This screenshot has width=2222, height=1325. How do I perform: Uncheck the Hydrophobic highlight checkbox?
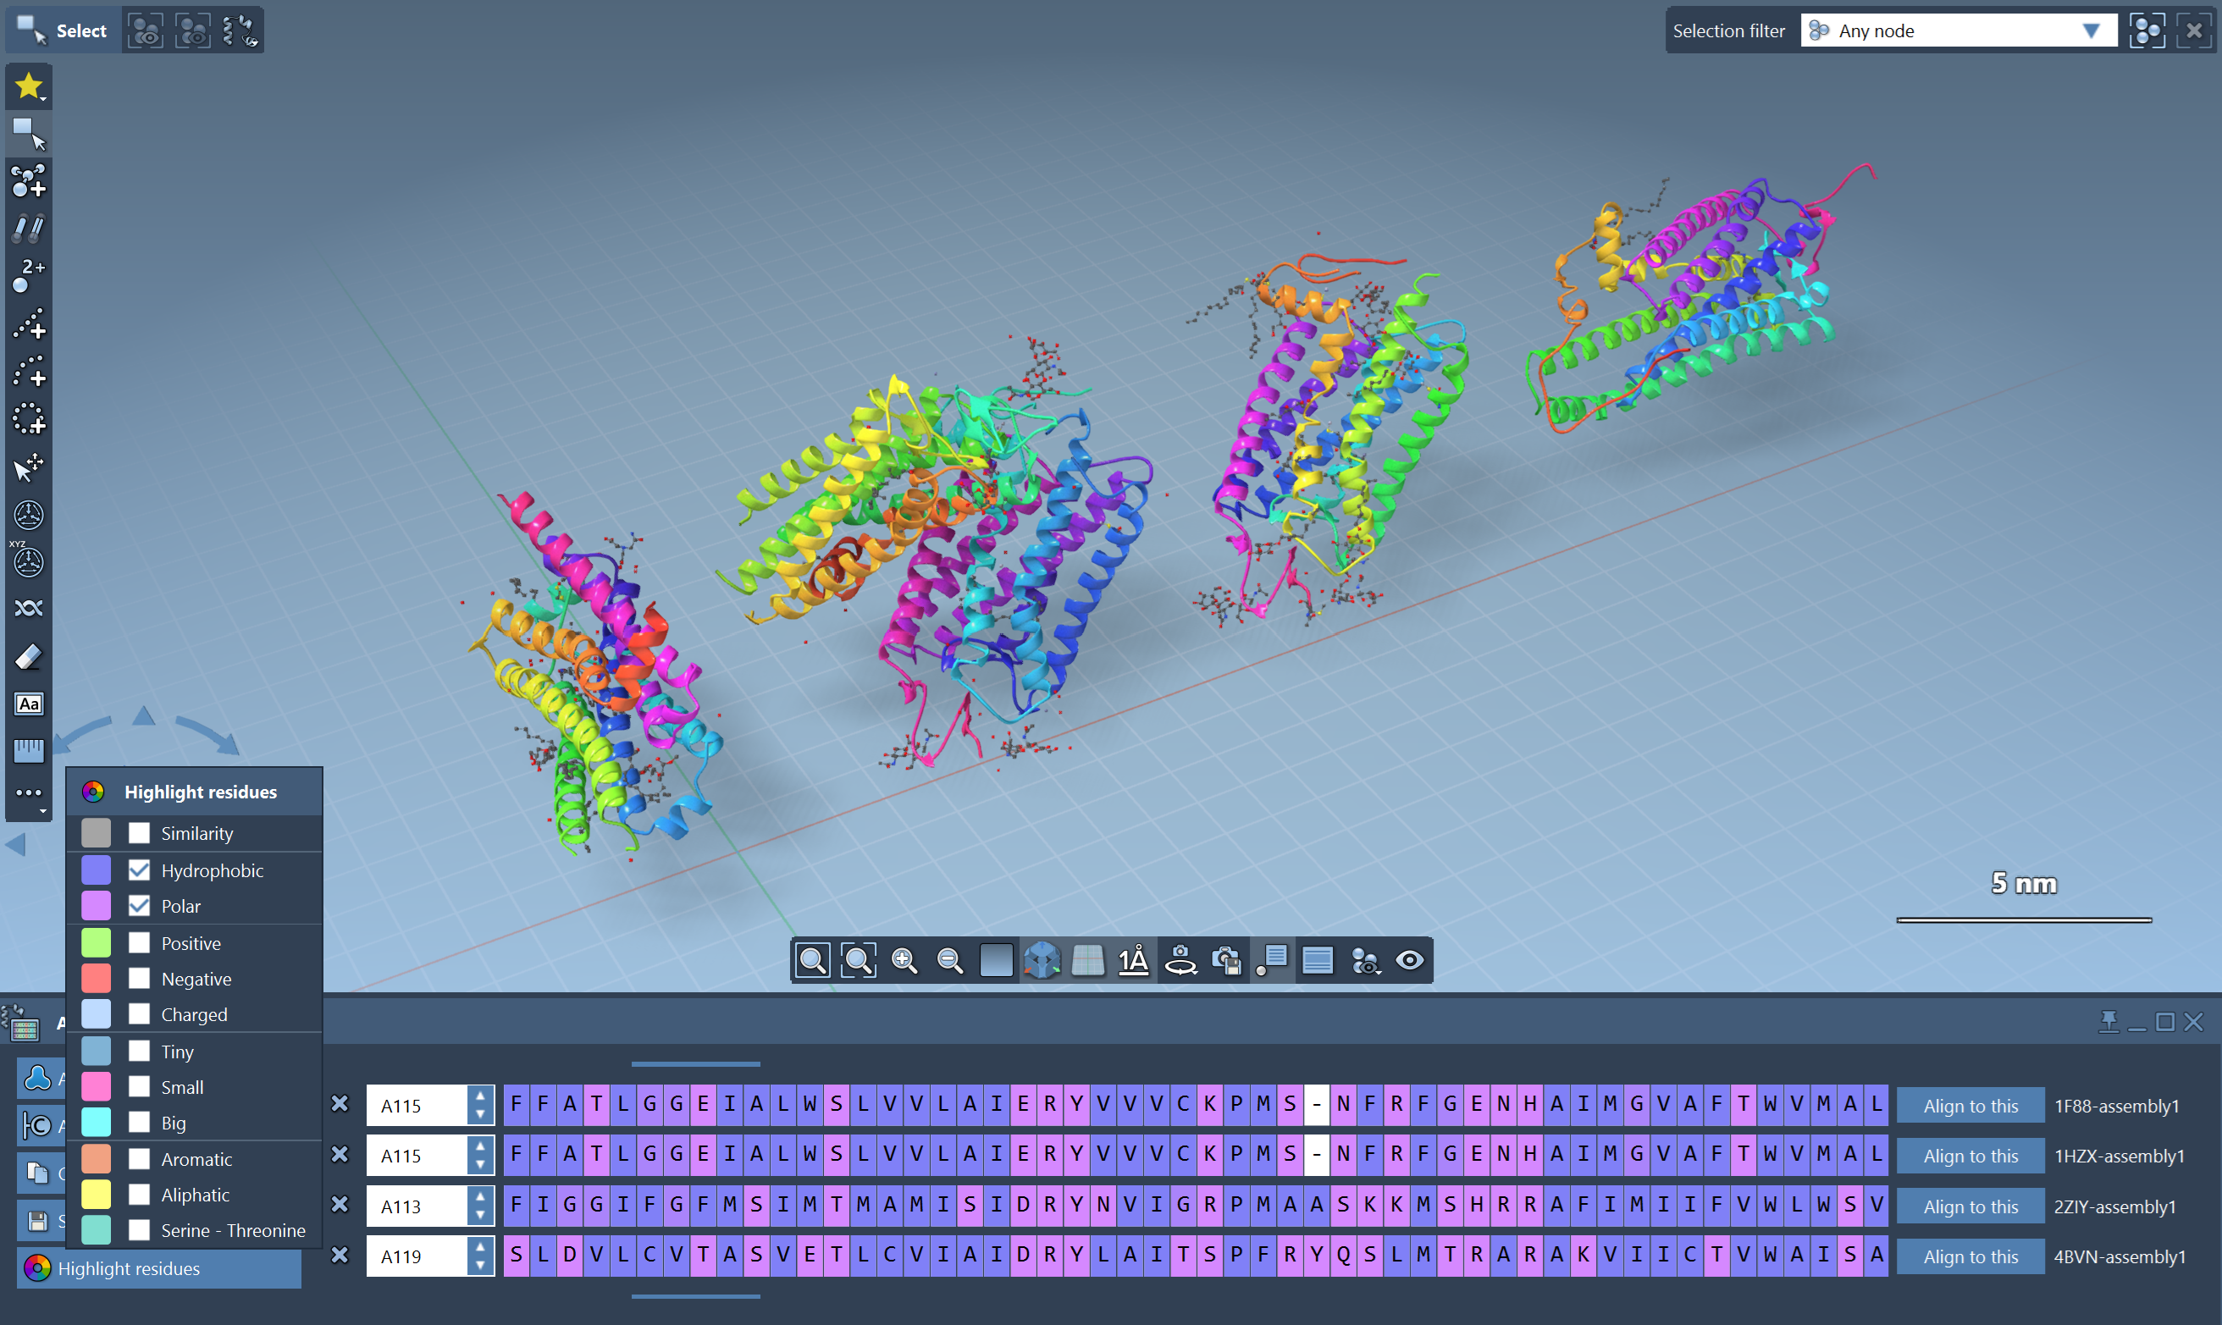click(x=139, y=870)
